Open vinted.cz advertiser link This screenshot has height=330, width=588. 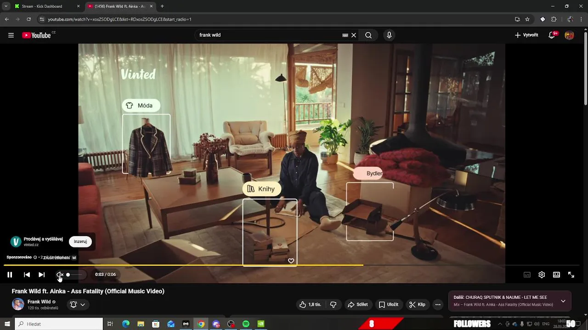(x=31, y=245)
